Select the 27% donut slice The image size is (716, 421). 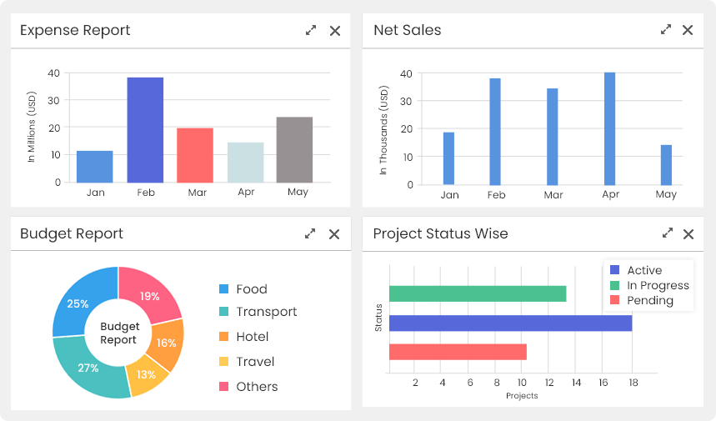click(x=88, y=367)
